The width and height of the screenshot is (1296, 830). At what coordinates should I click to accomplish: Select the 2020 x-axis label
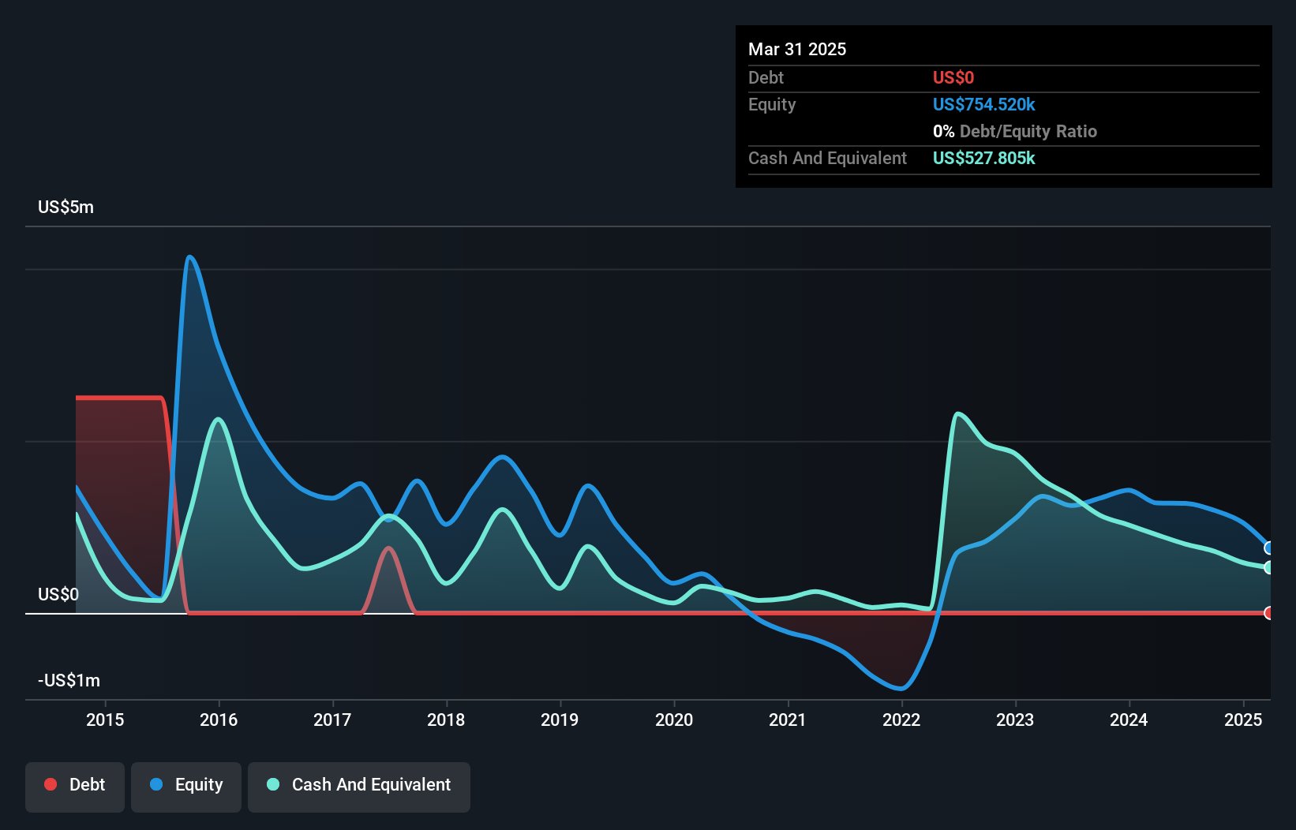tap(674, 720)
